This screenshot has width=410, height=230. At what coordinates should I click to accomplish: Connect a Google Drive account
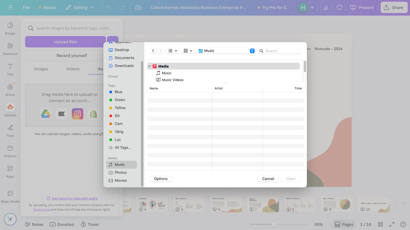click(x=46, y=113)
